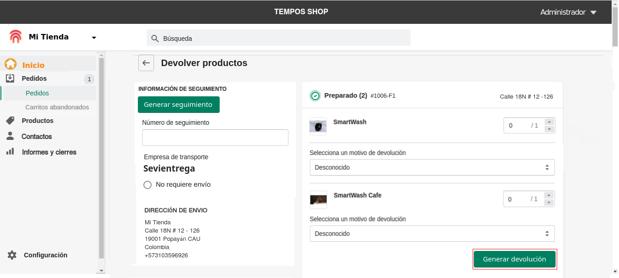Click the Pedidos inbox icon
Viewport: 619px width, 278px height.
10,78
